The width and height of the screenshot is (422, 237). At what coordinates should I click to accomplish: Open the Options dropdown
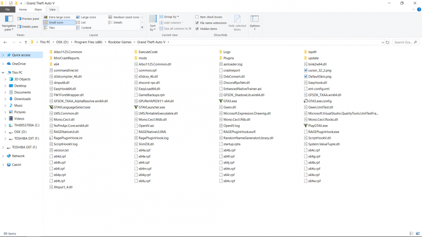[254, 23]
